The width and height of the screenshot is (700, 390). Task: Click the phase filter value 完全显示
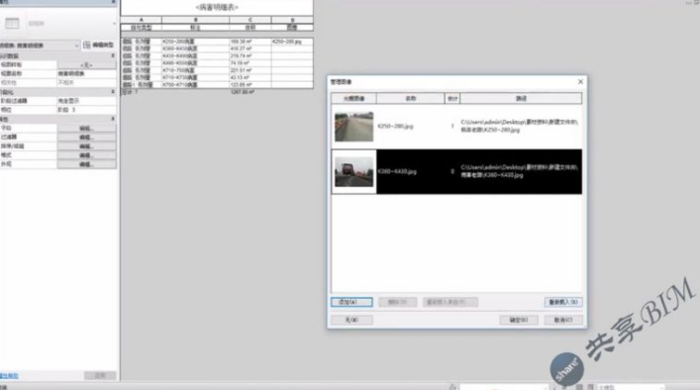coord(86,101)
